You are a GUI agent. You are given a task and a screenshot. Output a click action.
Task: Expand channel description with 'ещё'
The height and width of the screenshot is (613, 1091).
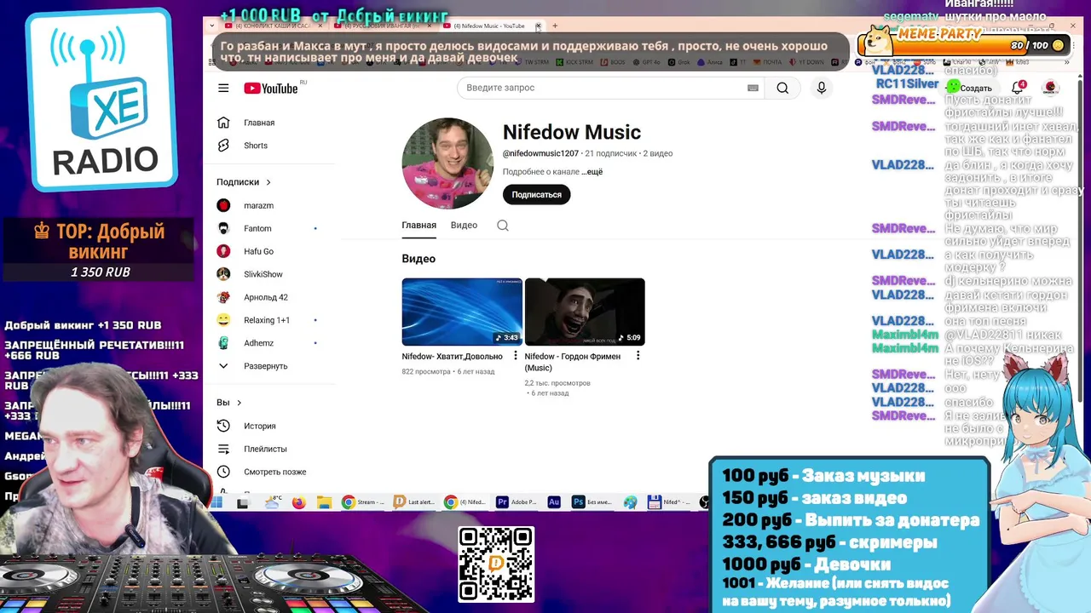click(592, 172)
